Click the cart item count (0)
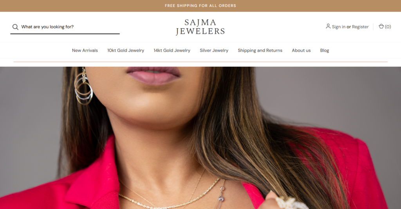Viewport: 401px width, 209px height. [x=388, y=27]
